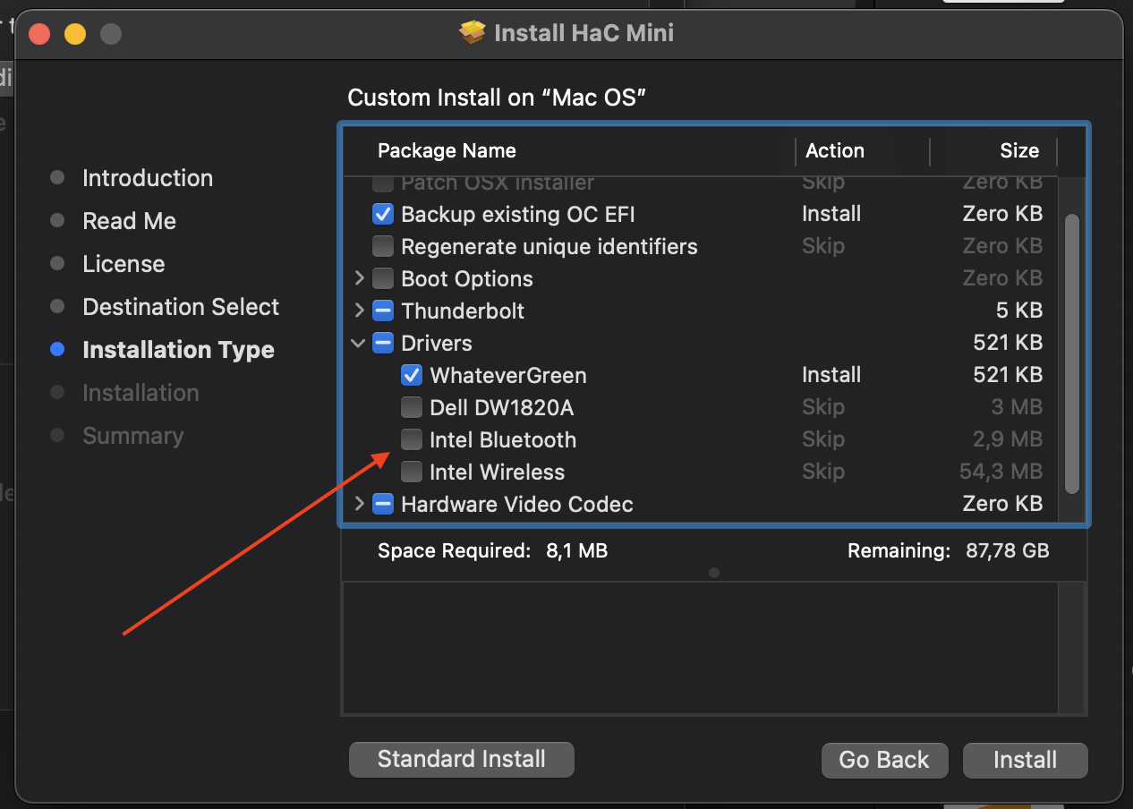Image resolution: width=1133 pixels, height=809 pixels.
Task: Click the Install button
Action: click(1026, 760)
